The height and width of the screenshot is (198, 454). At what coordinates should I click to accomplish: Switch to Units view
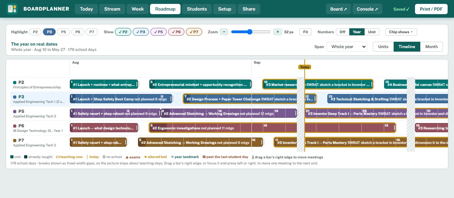coord(383,47)
